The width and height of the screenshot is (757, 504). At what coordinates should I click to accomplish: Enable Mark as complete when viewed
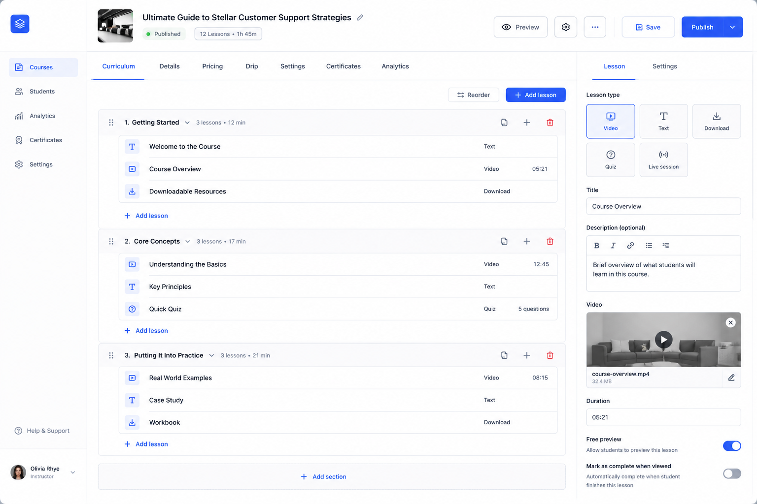point(732,473)
